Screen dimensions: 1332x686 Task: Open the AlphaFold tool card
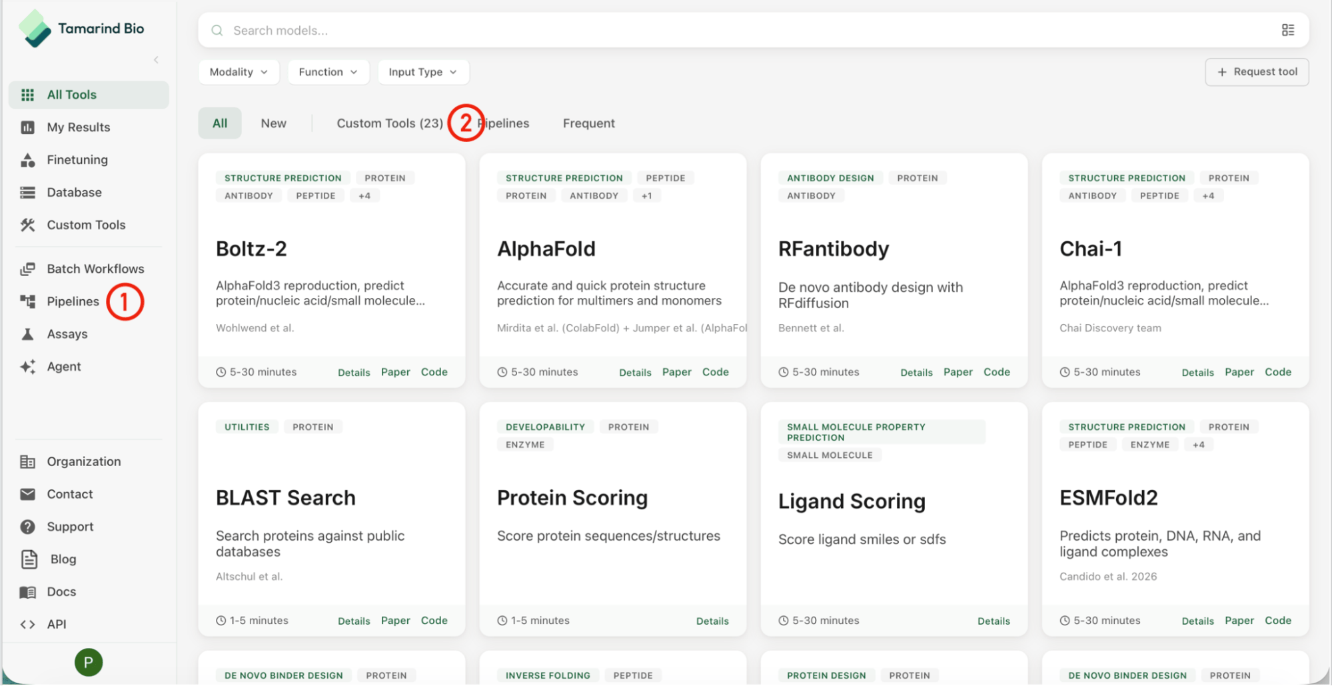pos(613,271)
